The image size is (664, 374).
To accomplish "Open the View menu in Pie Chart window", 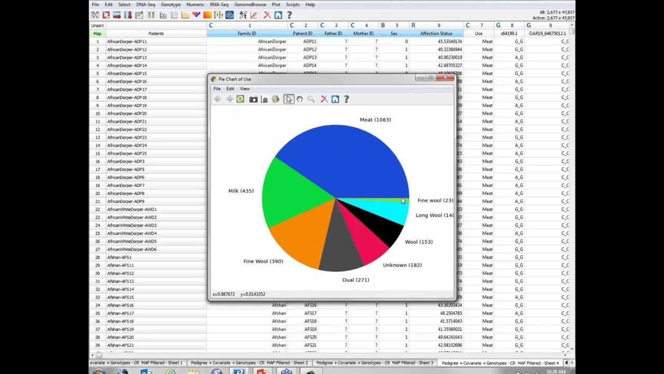I will coord(244,89).
